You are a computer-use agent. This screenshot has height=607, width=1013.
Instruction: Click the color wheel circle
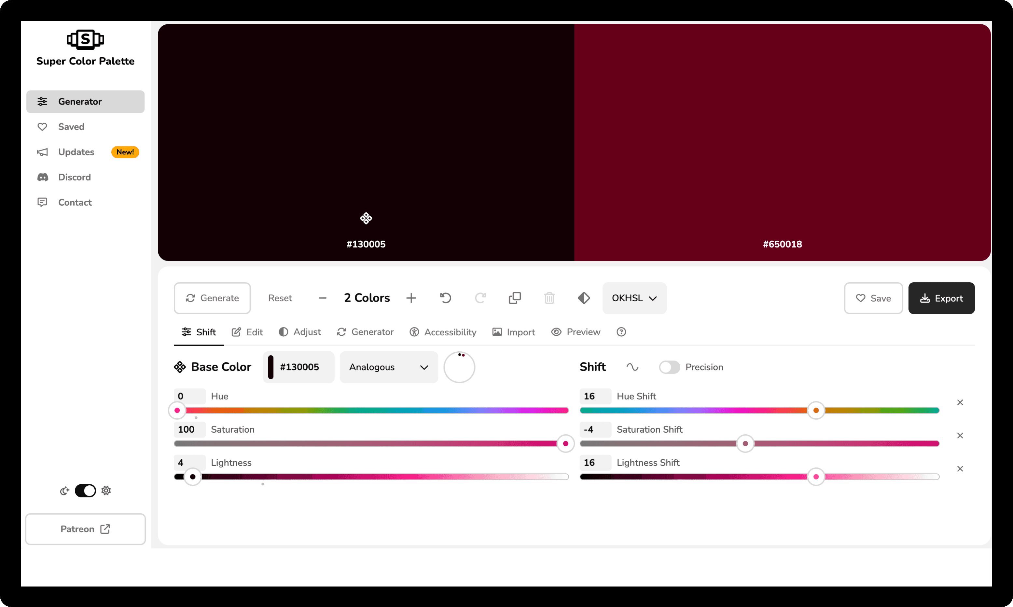459,367
